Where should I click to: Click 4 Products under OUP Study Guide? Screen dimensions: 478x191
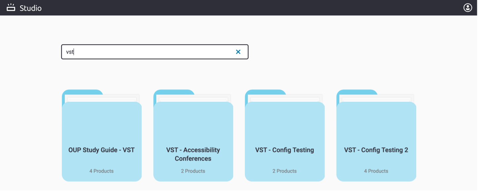pos(101,171)
